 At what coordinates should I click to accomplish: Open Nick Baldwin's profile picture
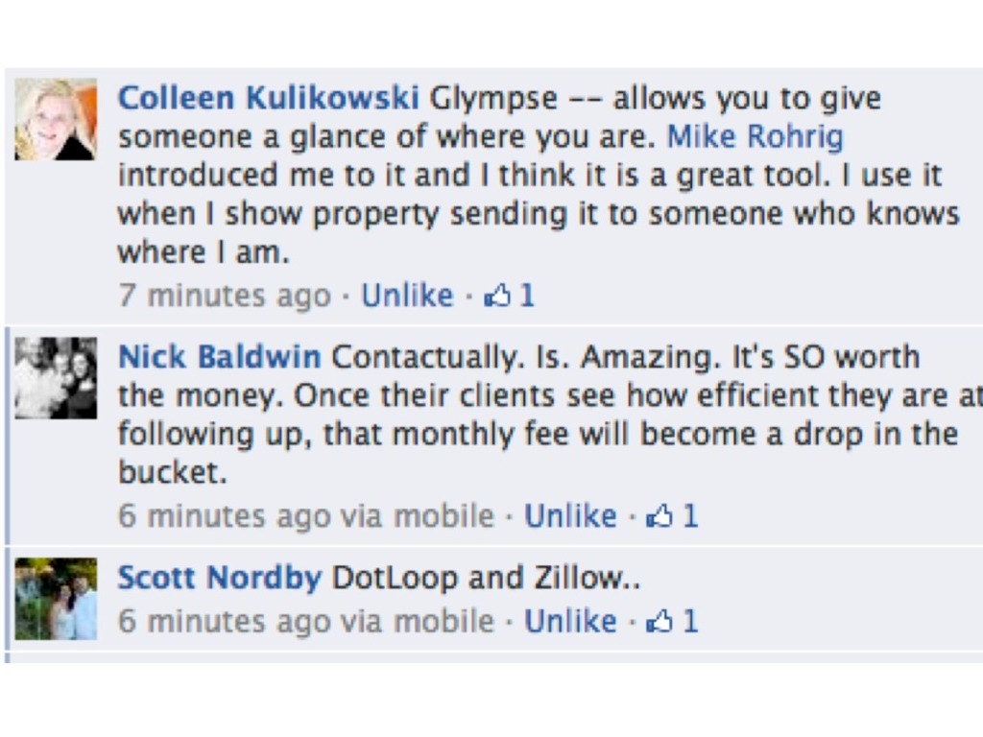click(x=56, y=378)
